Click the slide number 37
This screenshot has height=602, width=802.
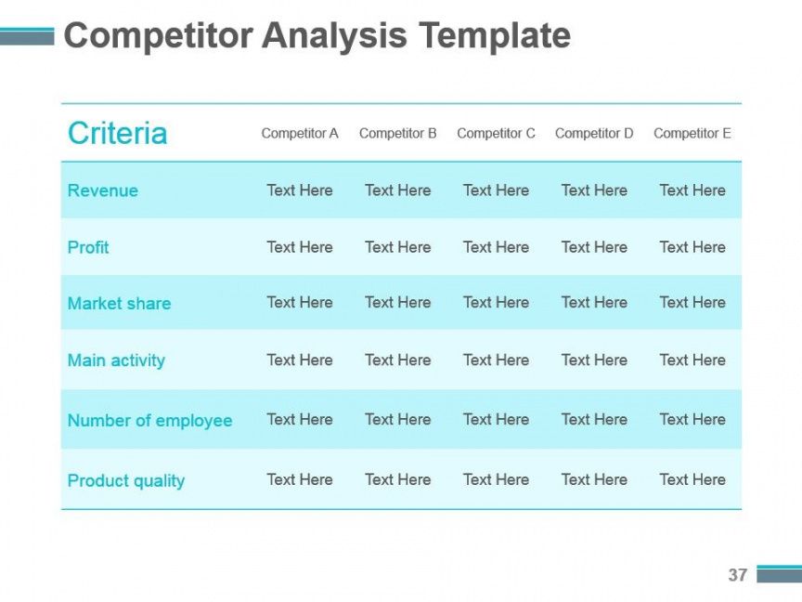[x=737, y=575]
